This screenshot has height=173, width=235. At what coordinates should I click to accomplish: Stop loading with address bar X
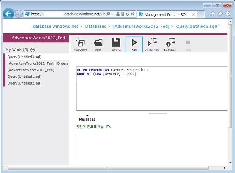tap(132, 14)
